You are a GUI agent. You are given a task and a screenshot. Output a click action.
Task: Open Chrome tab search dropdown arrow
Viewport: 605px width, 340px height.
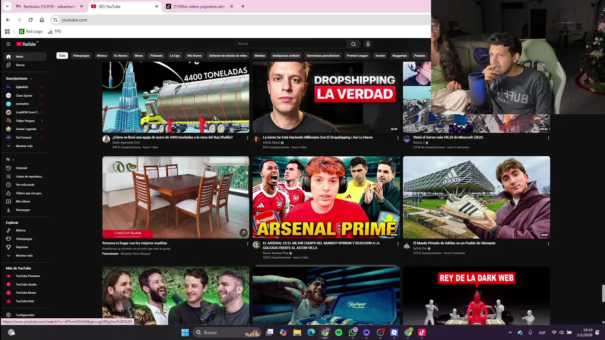click(x=7, y=6)
